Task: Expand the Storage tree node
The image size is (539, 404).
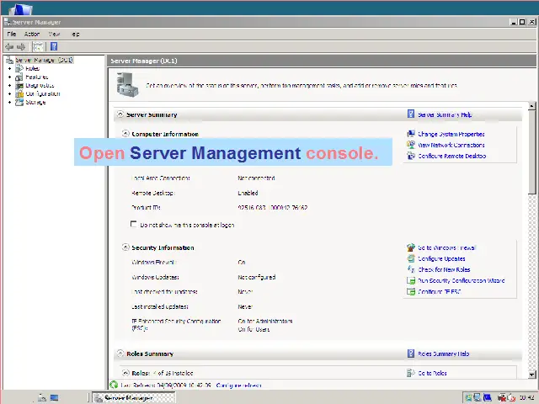Action: click(x=9, y=103)
